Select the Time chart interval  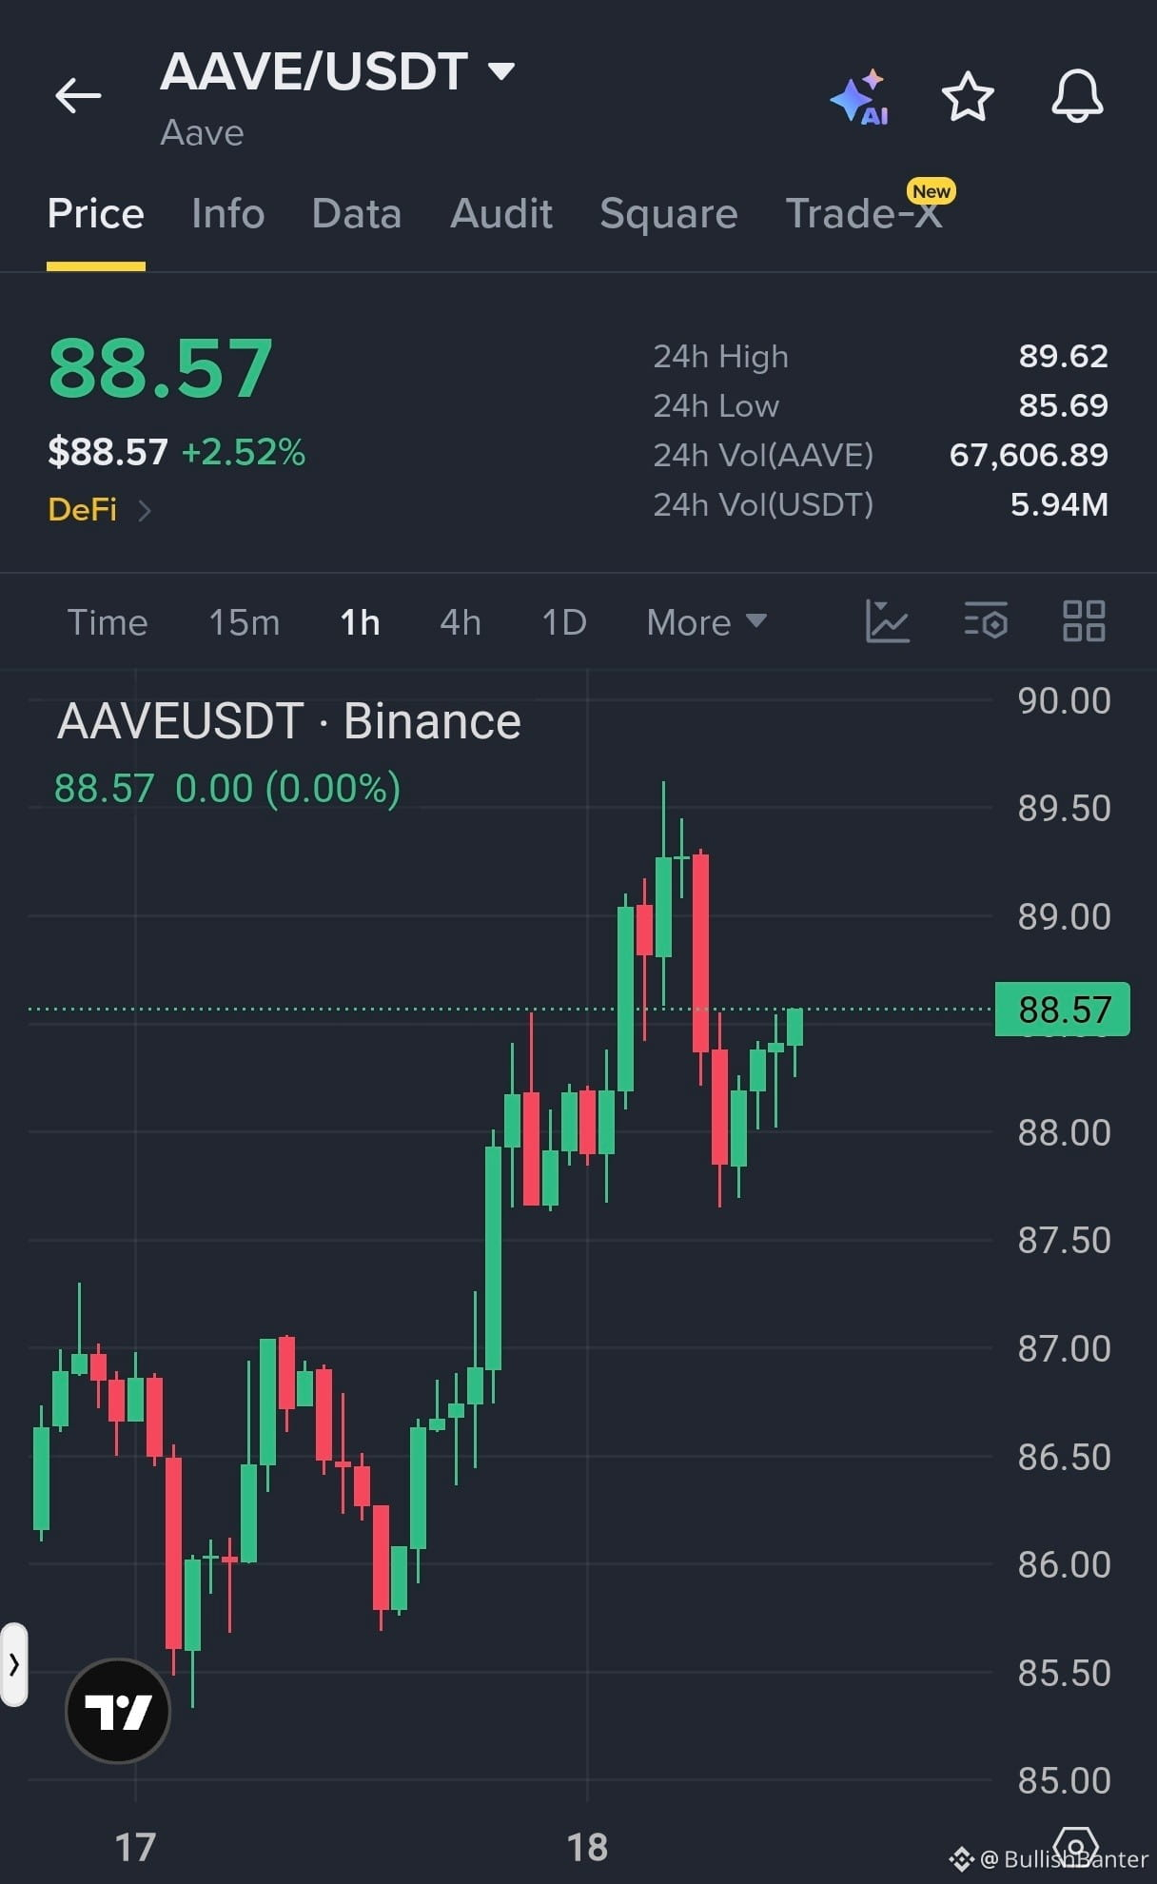coord(108,622)
